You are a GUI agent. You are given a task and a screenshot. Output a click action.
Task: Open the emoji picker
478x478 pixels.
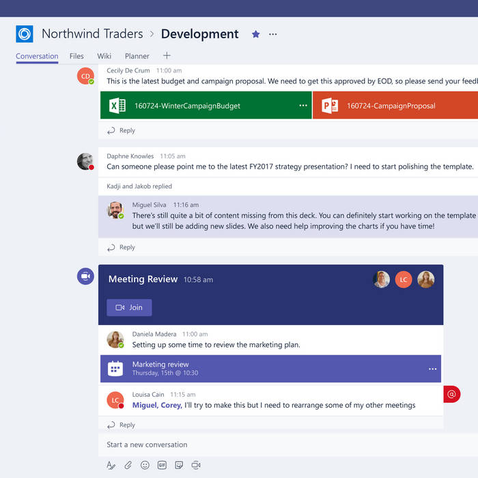point(145,465)
